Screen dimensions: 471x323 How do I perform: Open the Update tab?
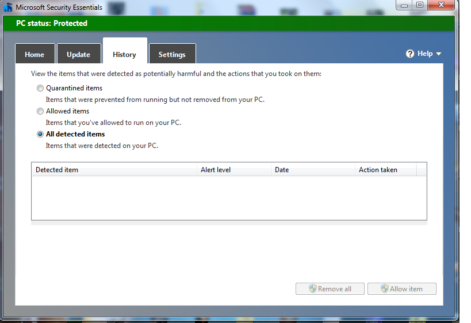tap(78, 55)
